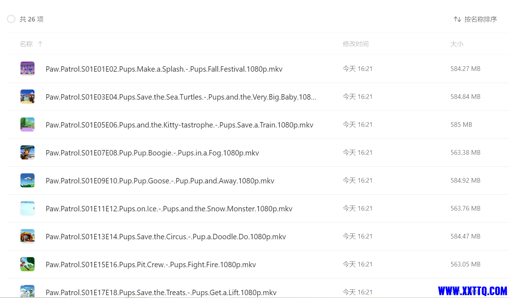Click the 584.92 MB size value
The height and width of the screenshot is (298, 509).
point(465,180)
